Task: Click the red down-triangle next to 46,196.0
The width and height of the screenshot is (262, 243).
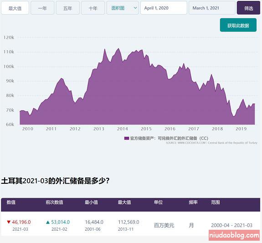Action: coord(9,222)
